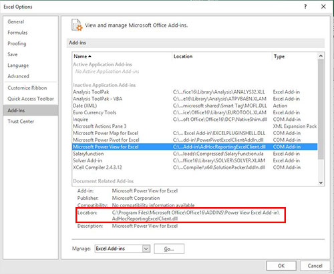Open the Manage dropdown arrow

coord(146,249)
